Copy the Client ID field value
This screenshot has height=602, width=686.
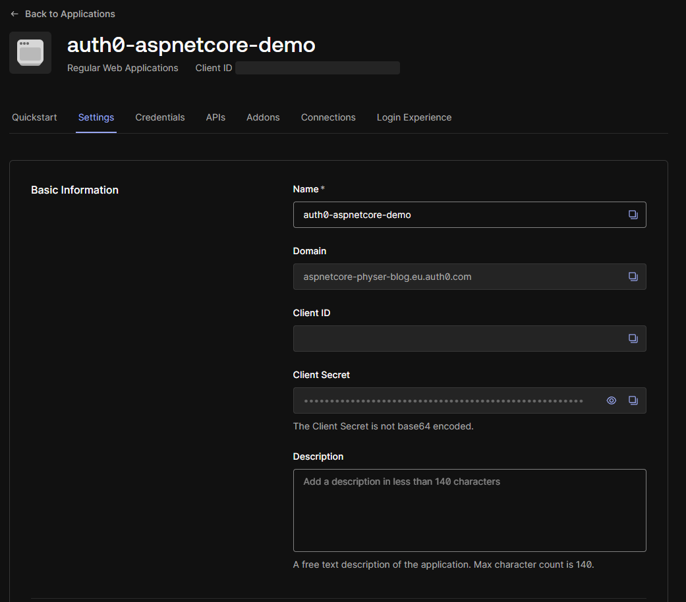click(x=633, y=339)
